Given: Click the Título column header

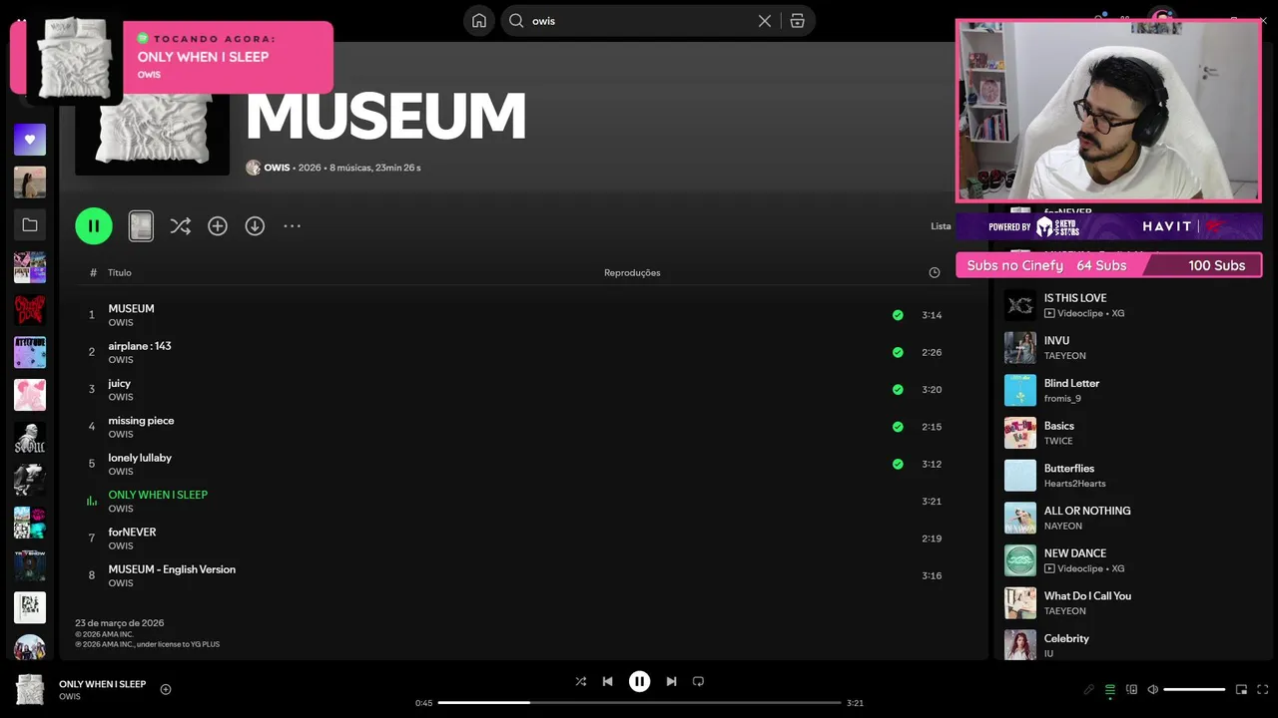Looking at the screenshot, I should coord(120,273).
